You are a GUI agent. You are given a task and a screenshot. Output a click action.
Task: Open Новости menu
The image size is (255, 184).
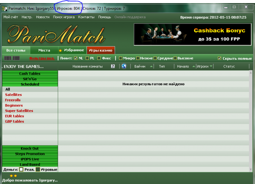[x=43, y=17]
